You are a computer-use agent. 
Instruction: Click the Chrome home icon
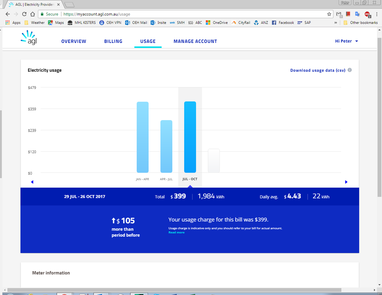[x=33, y=14]
